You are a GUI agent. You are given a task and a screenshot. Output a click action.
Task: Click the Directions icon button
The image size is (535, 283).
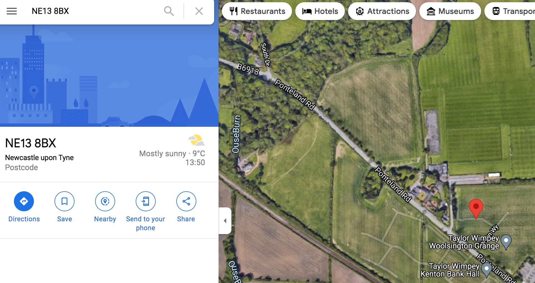(x=24, y=201)
